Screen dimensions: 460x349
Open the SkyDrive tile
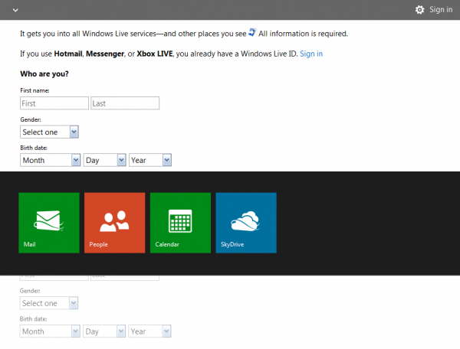tap(246, 223)
